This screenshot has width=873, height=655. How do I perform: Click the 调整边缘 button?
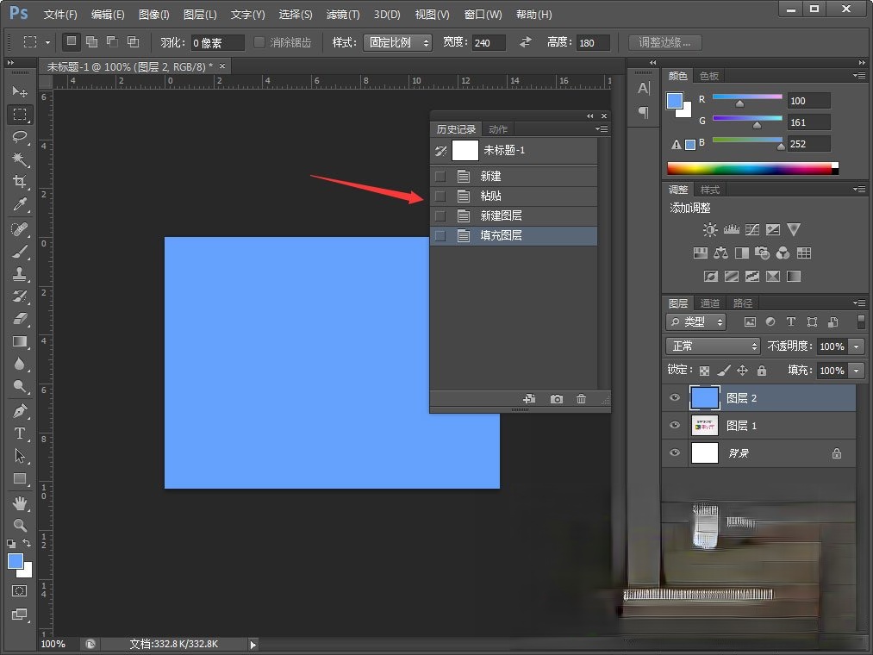point(664,42)
